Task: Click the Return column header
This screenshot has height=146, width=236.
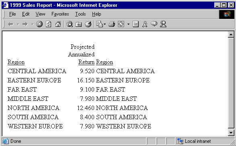Action: (86, 62)
